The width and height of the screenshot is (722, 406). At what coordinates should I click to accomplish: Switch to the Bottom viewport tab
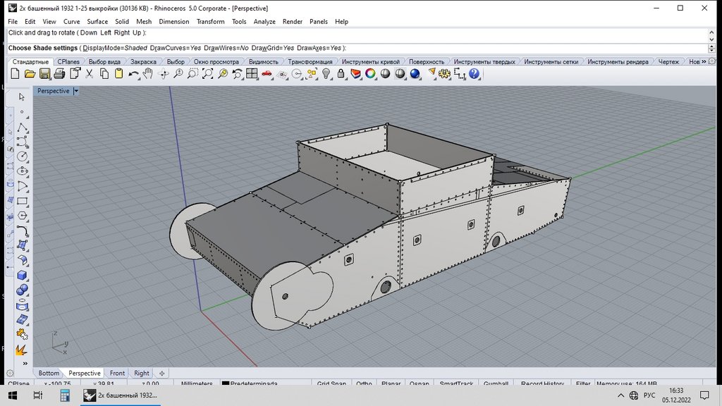tap(49, 373)
